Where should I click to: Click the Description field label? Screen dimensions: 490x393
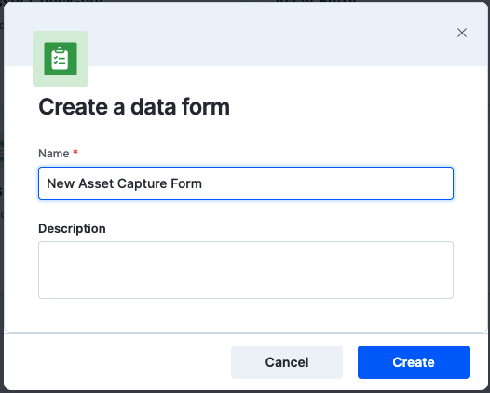point(72,229)
